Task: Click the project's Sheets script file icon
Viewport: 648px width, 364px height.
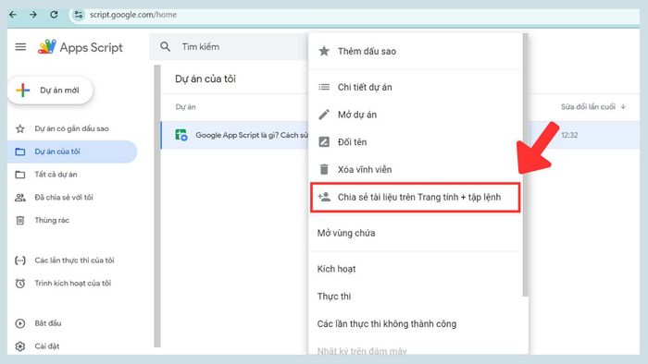Action: (181, 135)
